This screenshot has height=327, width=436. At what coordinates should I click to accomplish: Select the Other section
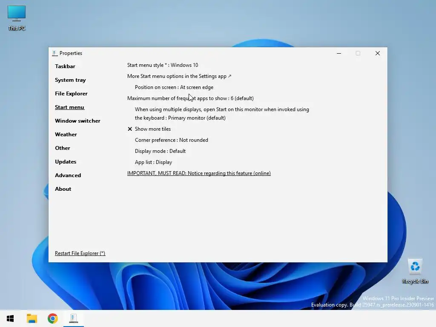click(x=63, y=148)
